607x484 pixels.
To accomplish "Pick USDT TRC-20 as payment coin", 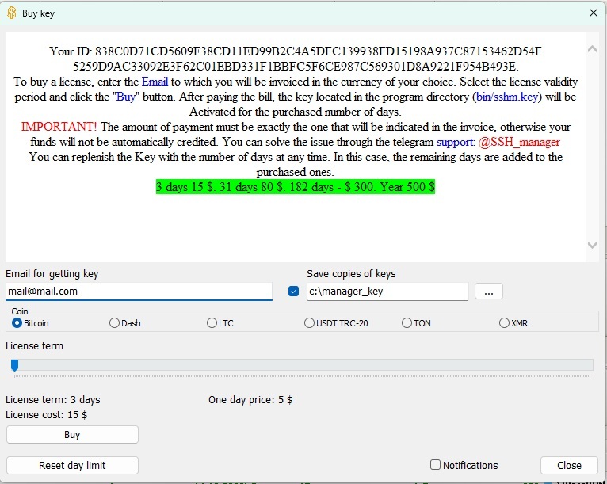I will coord(310,323).
